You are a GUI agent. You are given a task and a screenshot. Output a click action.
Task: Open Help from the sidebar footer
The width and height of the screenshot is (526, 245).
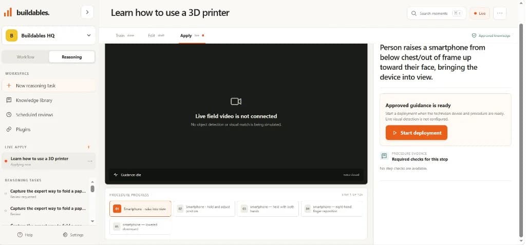click(x=25, y=235)
